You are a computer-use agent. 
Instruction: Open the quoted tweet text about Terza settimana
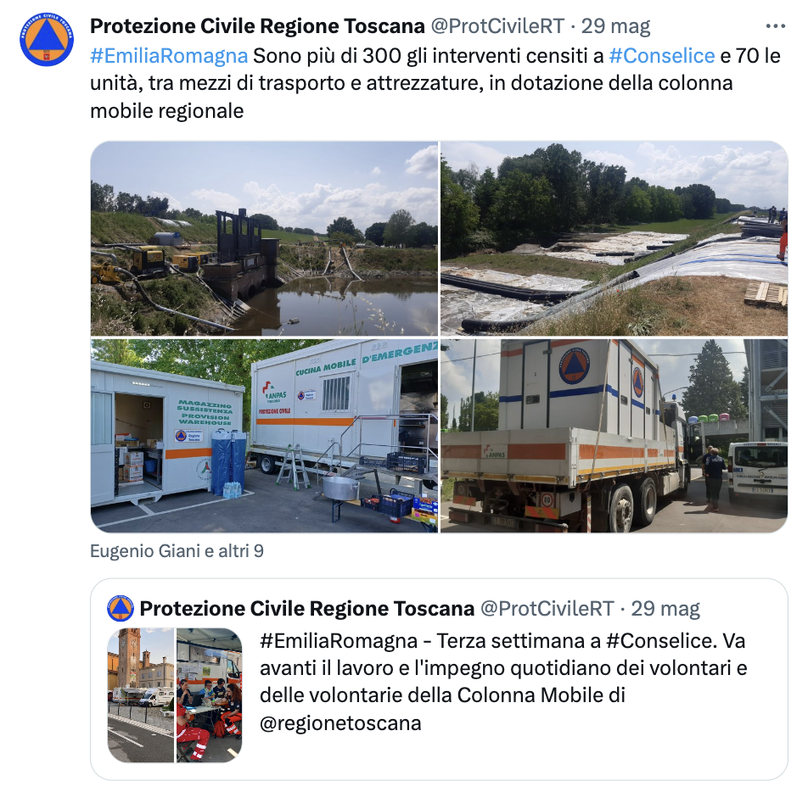(503, 682)
